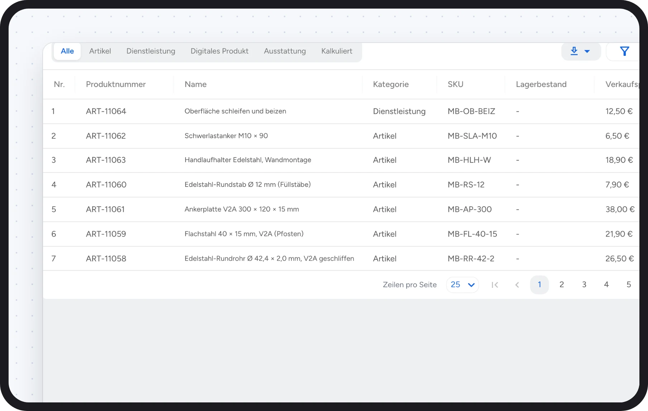Open the Ausstattung tab
This screenshot has height=411, width=648.
(x=285, y=51)
